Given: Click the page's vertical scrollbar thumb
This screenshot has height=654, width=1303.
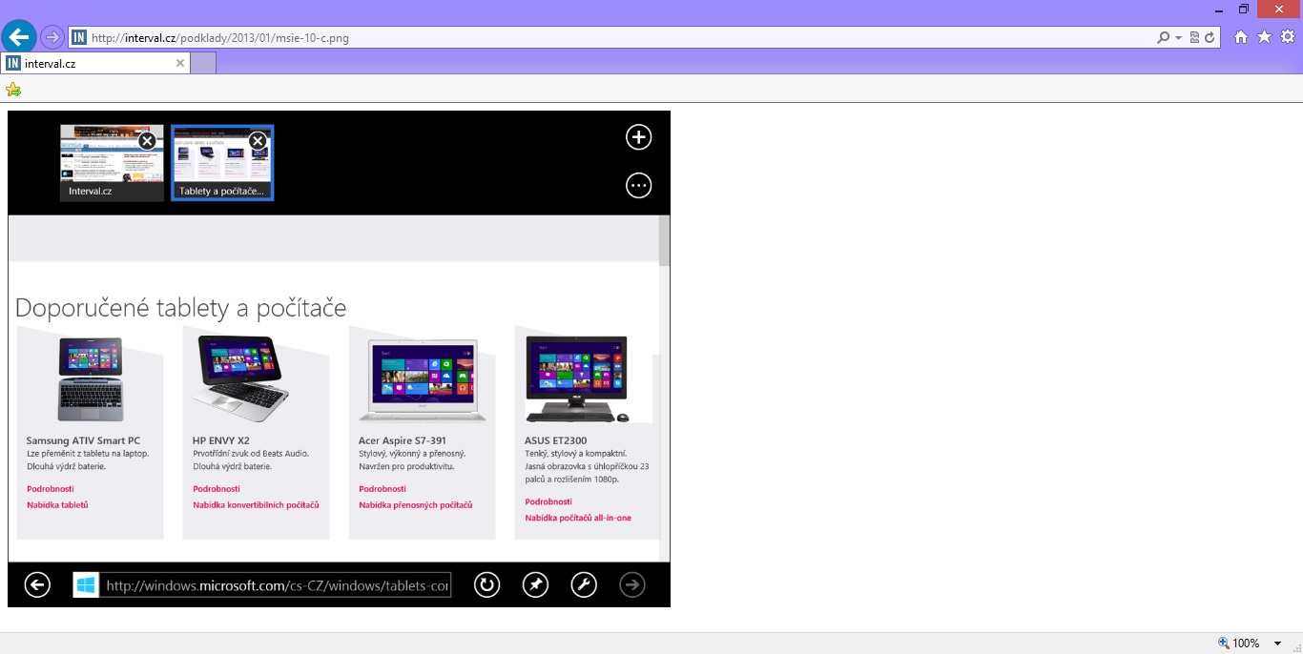Looking at the screenshot, I should (664, 240).
